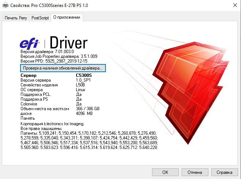The height and width of the screenshot is (179, 241).
Task: Click disk space value 366 / 386 GB
Action: pyautogui.click(x=88, y=109)
